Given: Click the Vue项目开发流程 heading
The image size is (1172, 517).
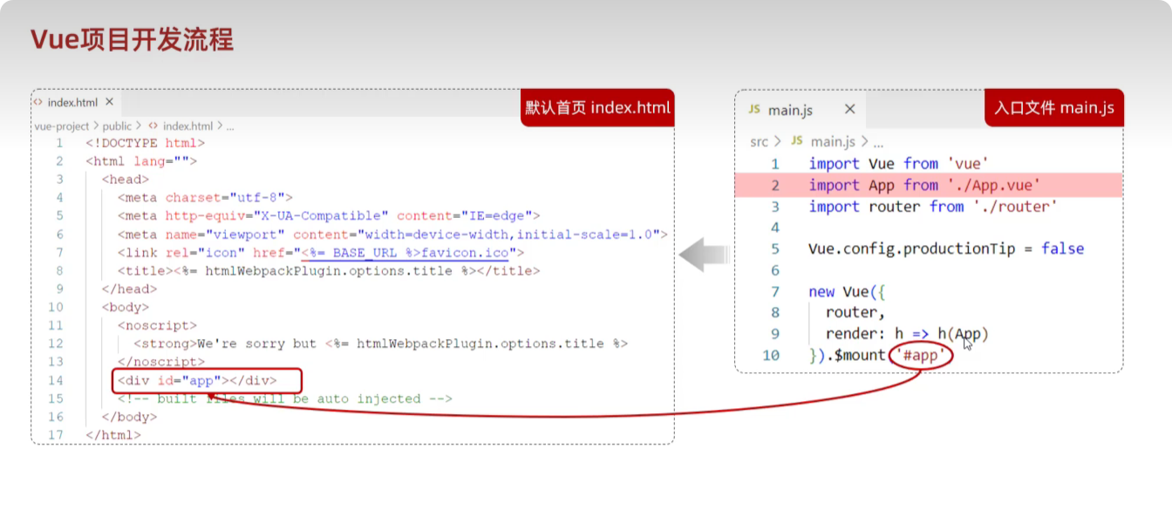Looking at the screenshot, I should [x=133, y=39].
